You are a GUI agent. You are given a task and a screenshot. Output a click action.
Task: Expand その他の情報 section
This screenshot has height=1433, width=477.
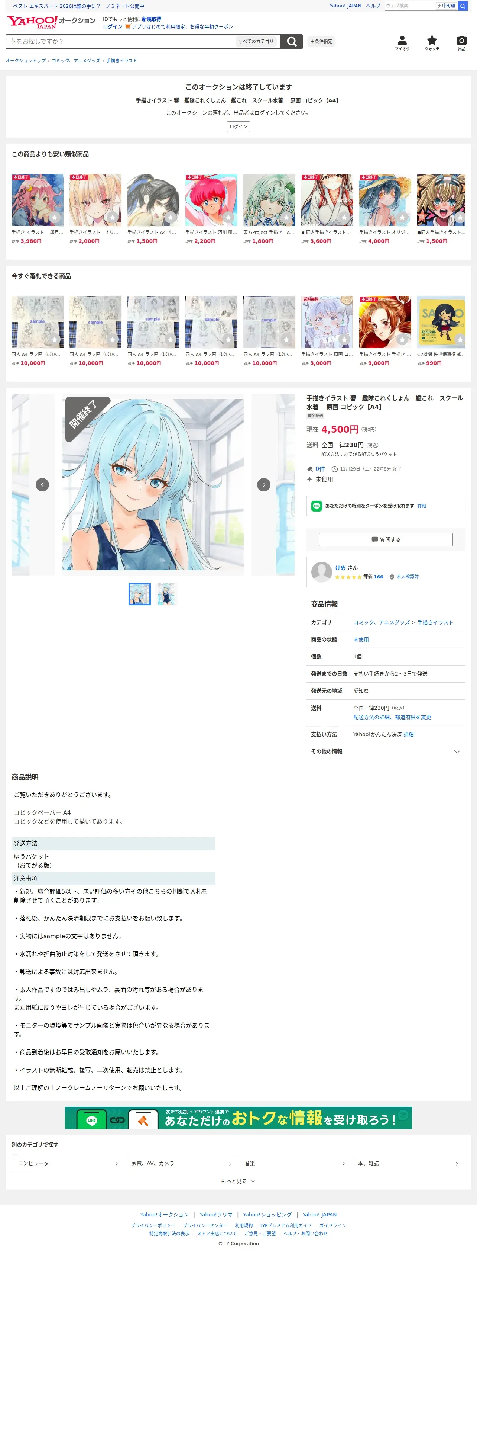(385, 751)
